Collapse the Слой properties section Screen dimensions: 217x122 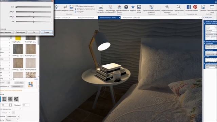pos(205,57)
